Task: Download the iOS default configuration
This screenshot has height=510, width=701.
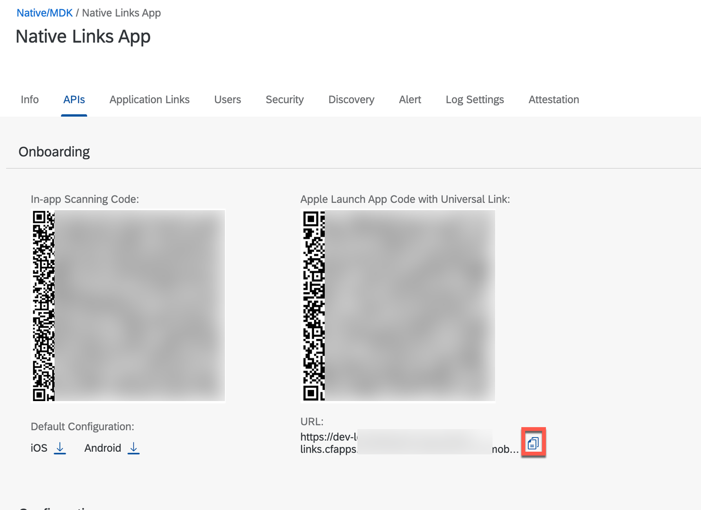Action: (x=60, y=448)
